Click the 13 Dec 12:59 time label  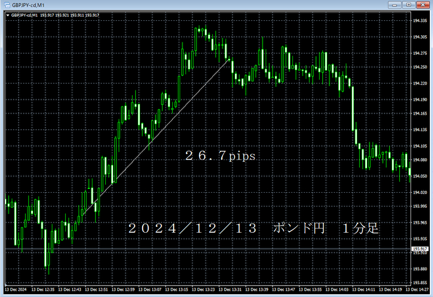(x=123, y=290)
